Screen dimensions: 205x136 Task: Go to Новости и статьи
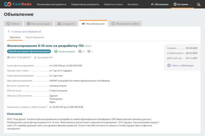tap(114, 4)
